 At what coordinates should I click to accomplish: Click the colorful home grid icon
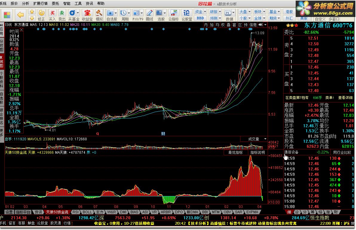[x=7, y=15]
